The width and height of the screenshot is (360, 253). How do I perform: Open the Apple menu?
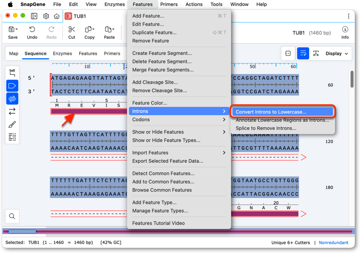(x=10, y=4)
